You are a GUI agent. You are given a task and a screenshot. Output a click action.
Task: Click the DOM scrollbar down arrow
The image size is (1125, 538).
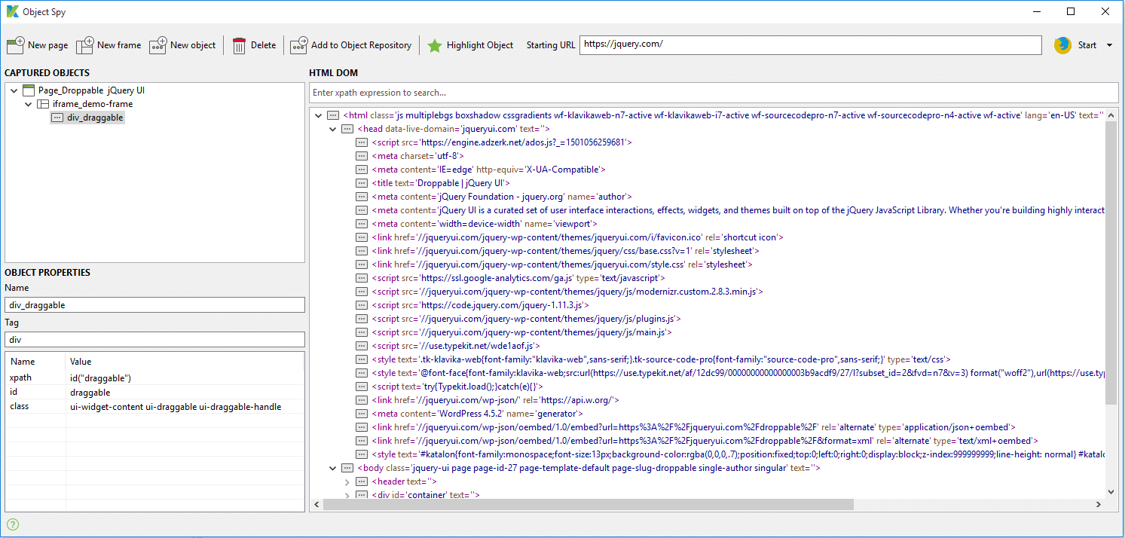[x=1111, y=492]
